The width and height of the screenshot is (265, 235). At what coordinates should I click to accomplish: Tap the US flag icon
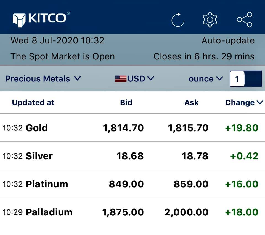tap(120, 79)
